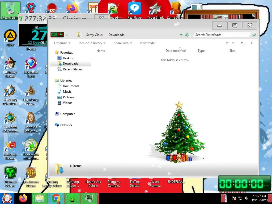Image resolution: width=272 pixels, height=204 pixels.
Task: Select Santy Claus in the address bar
Action: [x=94, y=35]
